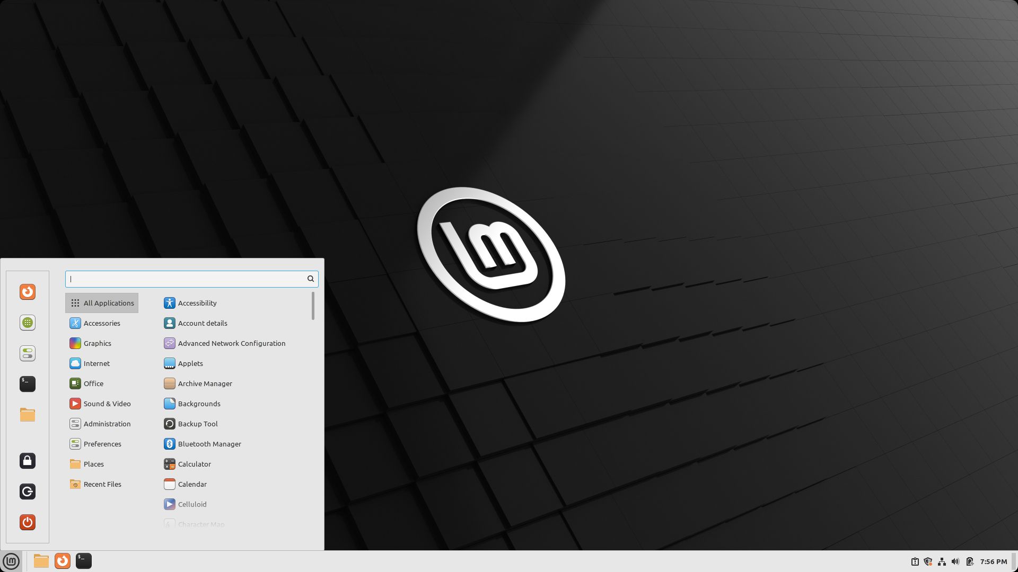The height and width of the screenshot is (572, 1018).
Task: Select the Administration category
Action: click(107, 423)
